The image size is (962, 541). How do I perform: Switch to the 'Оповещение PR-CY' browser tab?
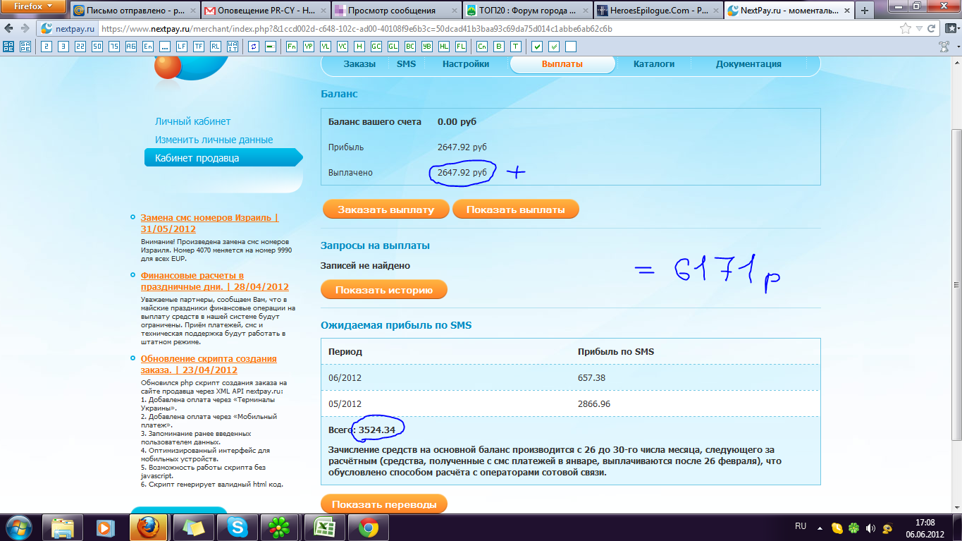point(264,11)
